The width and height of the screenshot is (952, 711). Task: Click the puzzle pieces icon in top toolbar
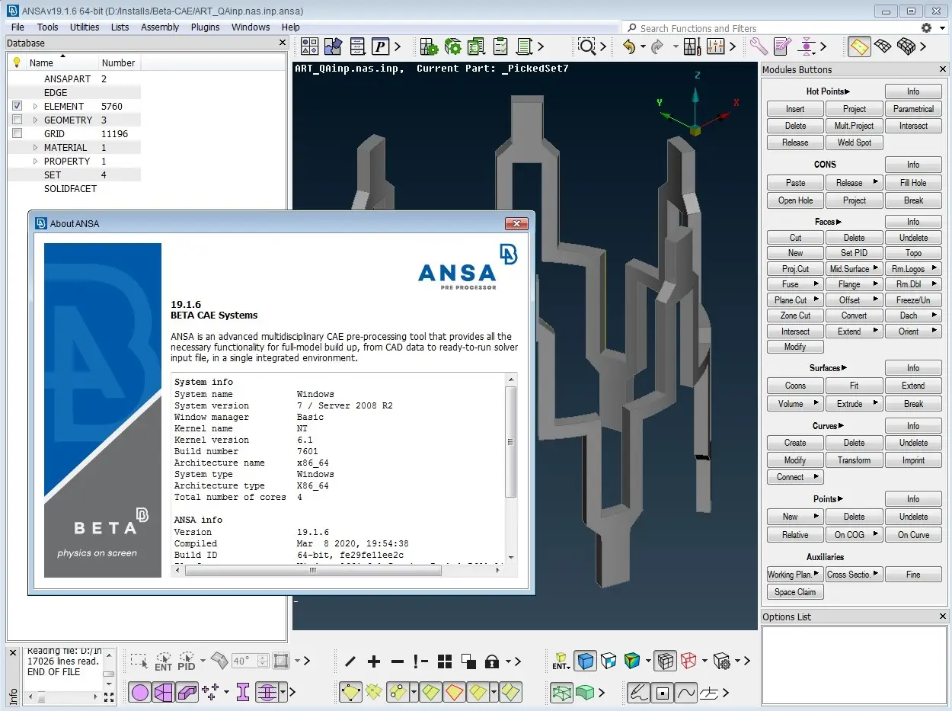point(333,46)
